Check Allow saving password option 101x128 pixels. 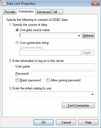pyautogui.click(x=48, y=80)
